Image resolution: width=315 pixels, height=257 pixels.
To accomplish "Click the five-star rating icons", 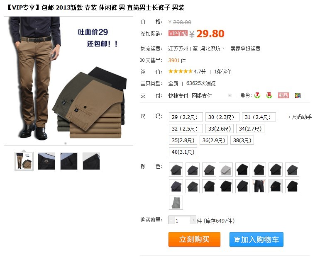I will 181,71.
